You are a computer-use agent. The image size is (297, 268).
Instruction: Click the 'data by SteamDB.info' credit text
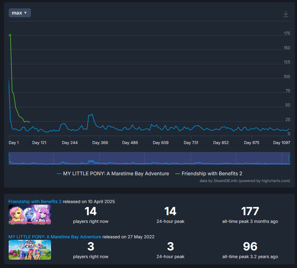pos(245,181)
